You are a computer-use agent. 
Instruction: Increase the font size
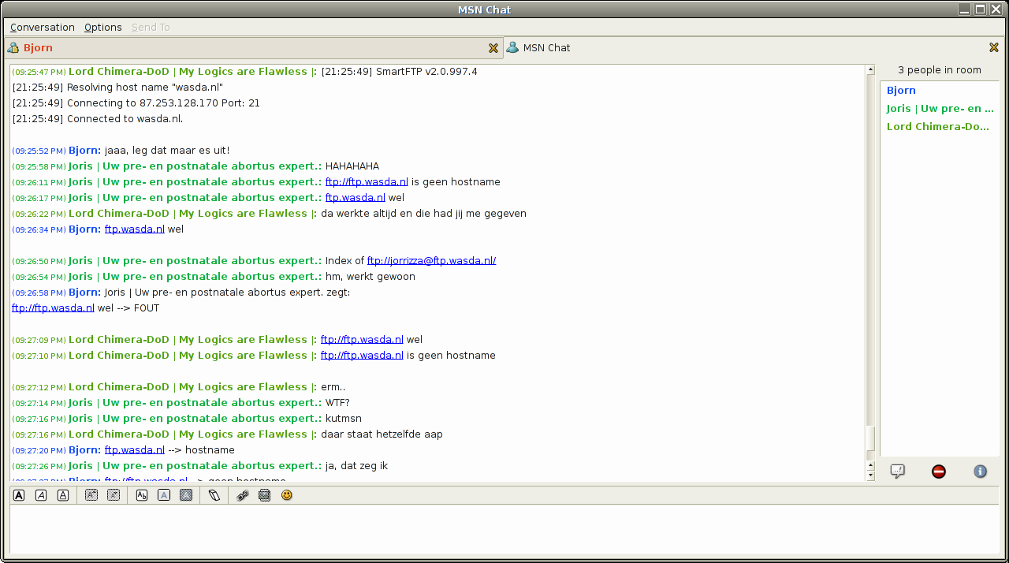pyautogui.click(x=91, y=495)
